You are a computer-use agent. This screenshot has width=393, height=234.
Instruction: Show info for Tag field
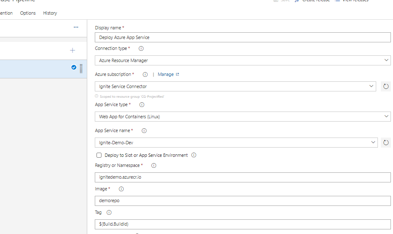pos(109,213)
